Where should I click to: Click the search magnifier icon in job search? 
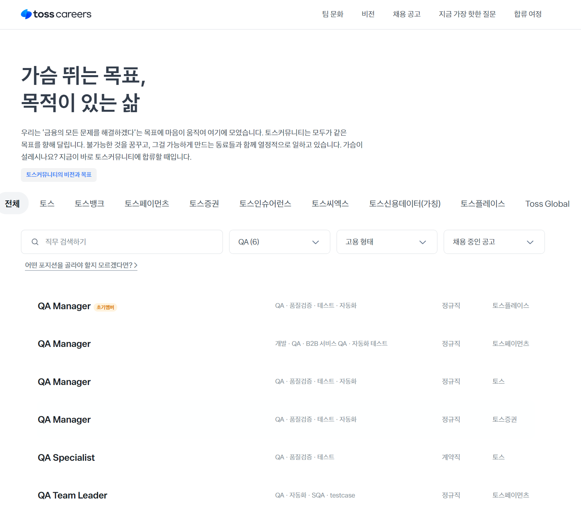pyautogui.click(x=35, y=242)
